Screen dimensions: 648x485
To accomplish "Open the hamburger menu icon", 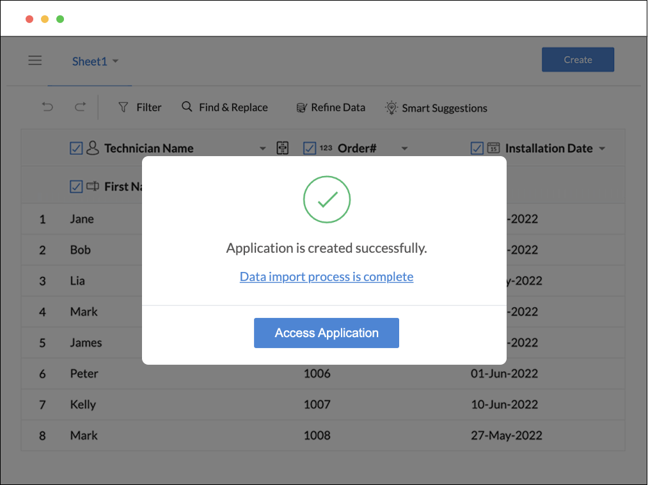I will pyautogui.click(x=35, y=60).
